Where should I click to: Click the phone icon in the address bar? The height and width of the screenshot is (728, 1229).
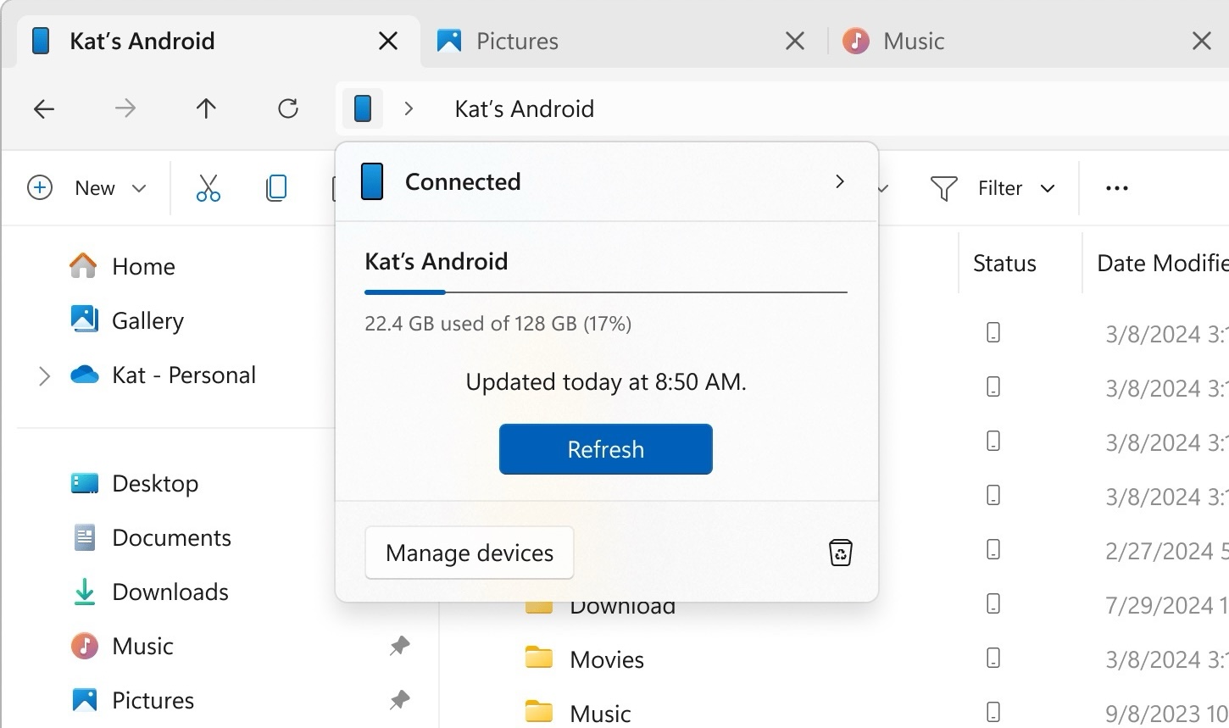[363, 108]
